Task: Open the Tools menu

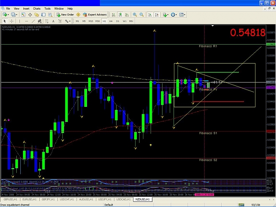Action: [x=47, y=9]
